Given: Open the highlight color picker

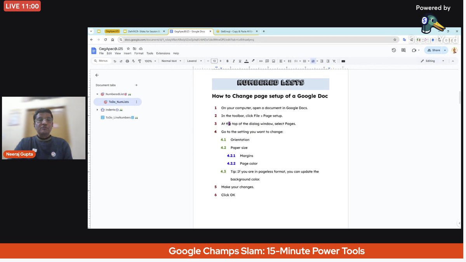Looking at the screenshot, I should pyautogui.click(x=253, y=61).
